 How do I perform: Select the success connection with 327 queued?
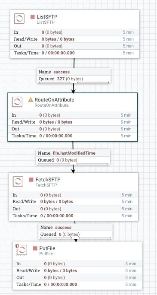click(74, 76)
